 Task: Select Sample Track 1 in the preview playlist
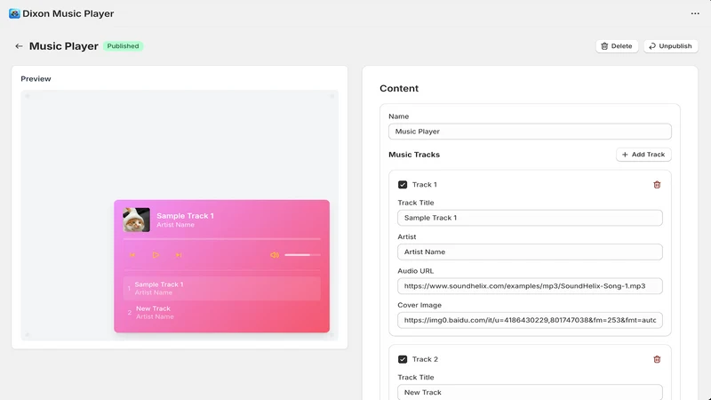pyautogui.click(x=221, y=288)
